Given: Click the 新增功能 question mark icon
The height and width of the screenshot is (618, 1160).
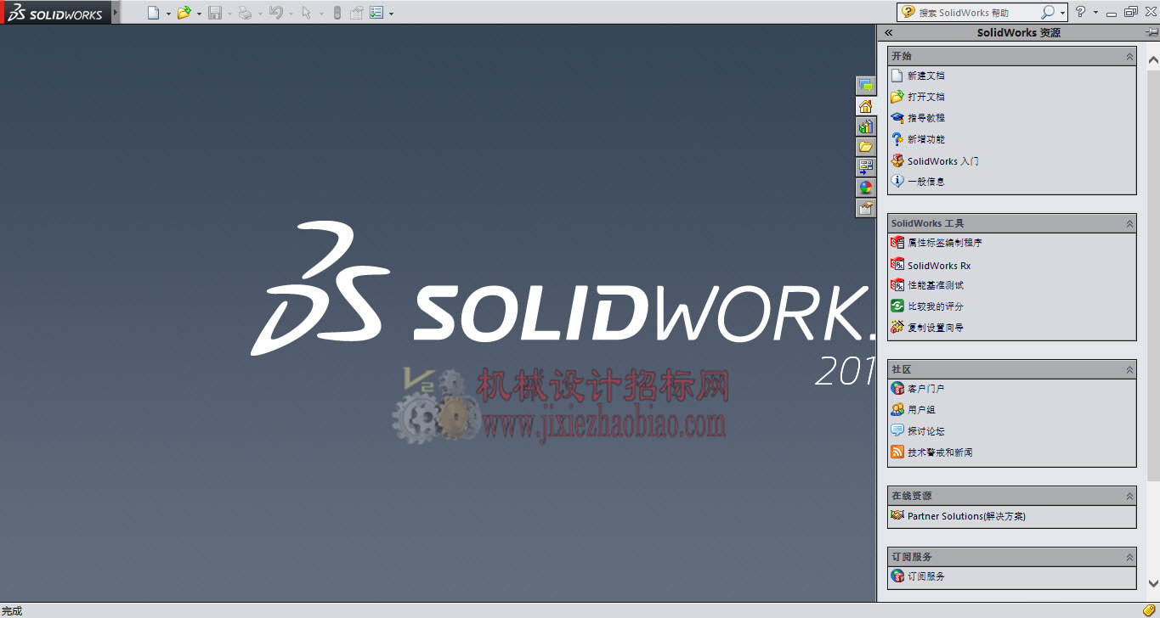Looking at the screenshot, I should pos(897,139).
